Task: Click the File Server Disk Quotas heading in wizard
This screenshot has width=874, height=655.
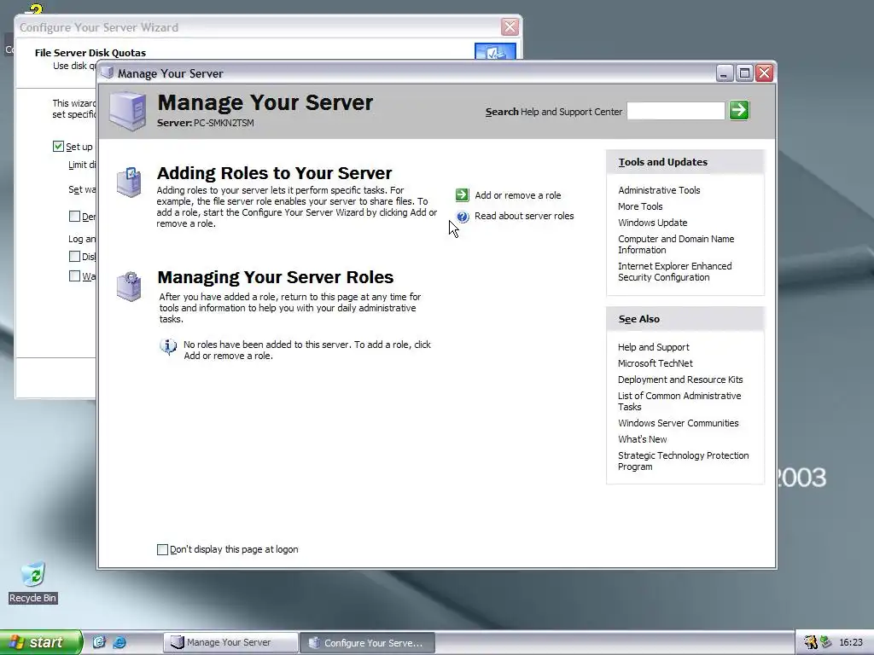Action: (90, 53)
